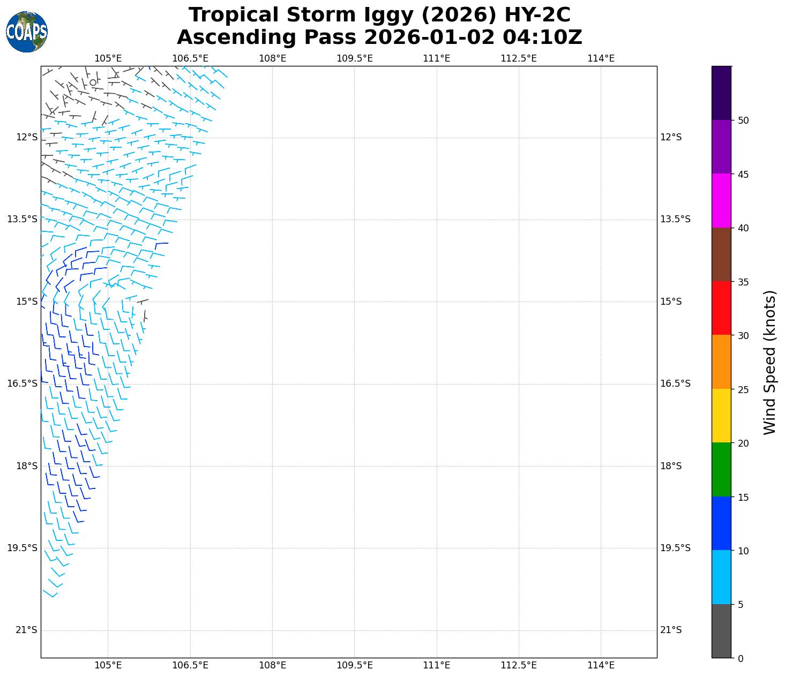Click the purple 45-50 knots color band

721,147
